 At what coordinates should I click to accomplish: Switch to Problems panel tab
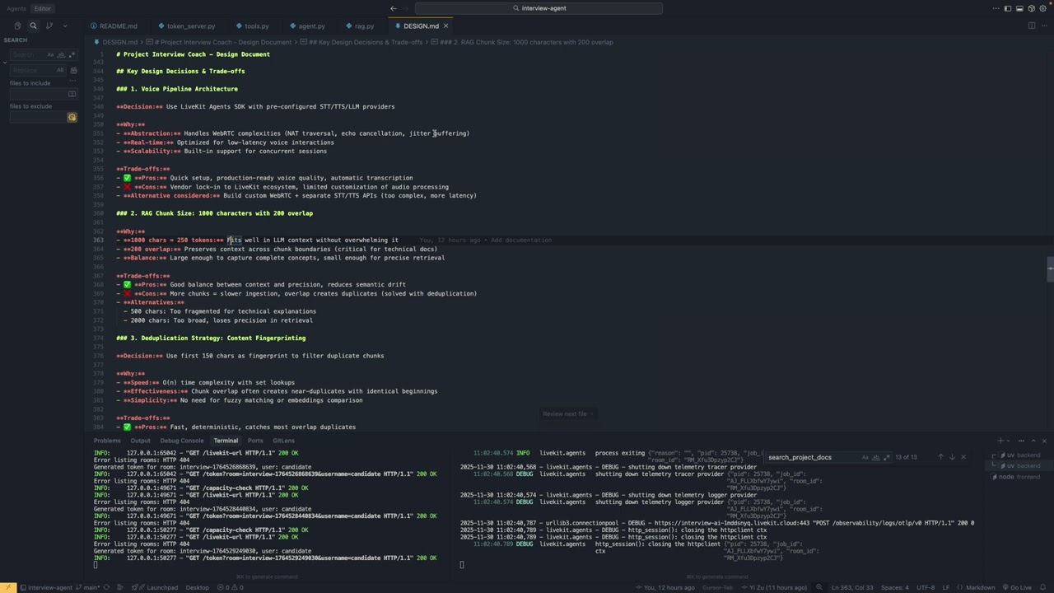107,441
